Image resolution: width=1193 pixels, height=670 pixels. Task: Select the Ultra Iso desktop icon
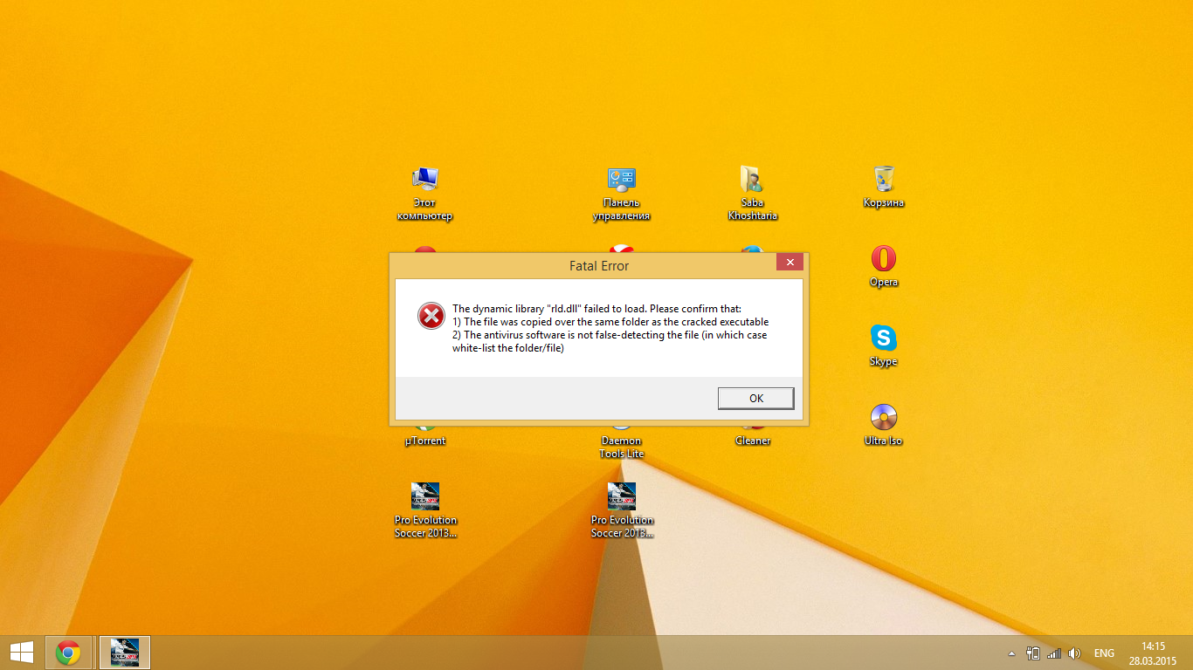click(x=883, y=426)
